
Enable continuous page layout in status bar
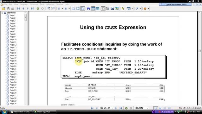coord(160,108)
